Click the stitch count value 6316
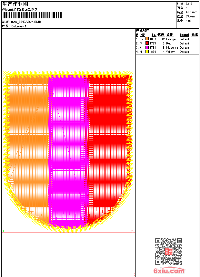200x277 pixels. coord(189,4)
